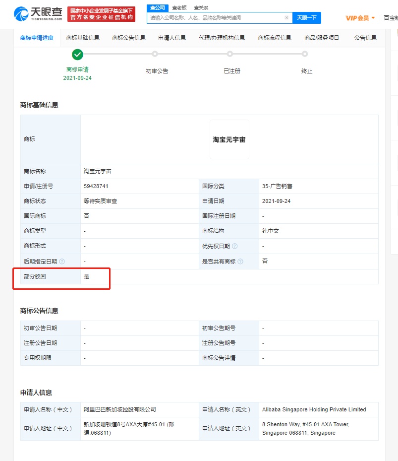Select the 终止 progress step marker
This screenshot has height=461, width=398.
coord(305,54)
